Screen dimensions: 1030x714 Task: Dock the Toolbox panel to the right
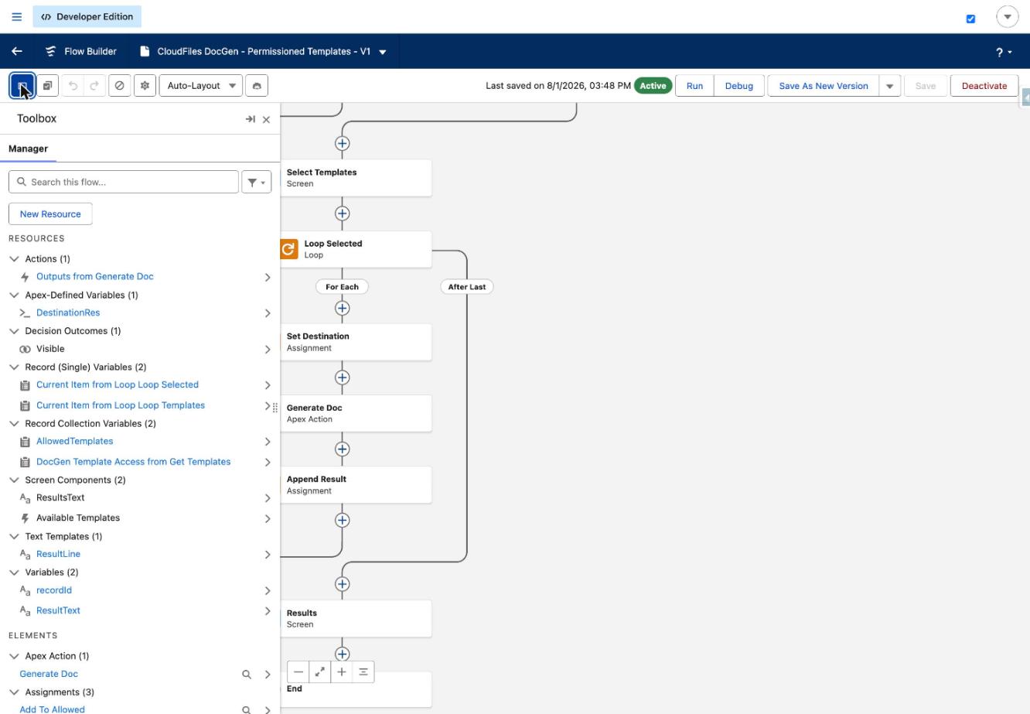[250, 119]
